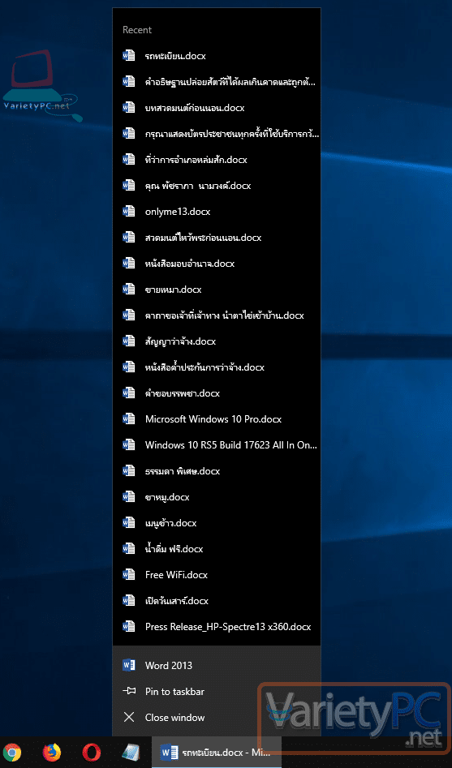Select the Word taskbar button รถทะเบียน.docx
Viewport: 452px width, 768px height.
point(217,752)
